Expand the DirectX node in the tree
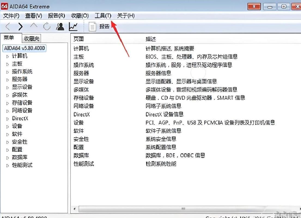Viewport: 301px width, 218px height. (7, 119)
